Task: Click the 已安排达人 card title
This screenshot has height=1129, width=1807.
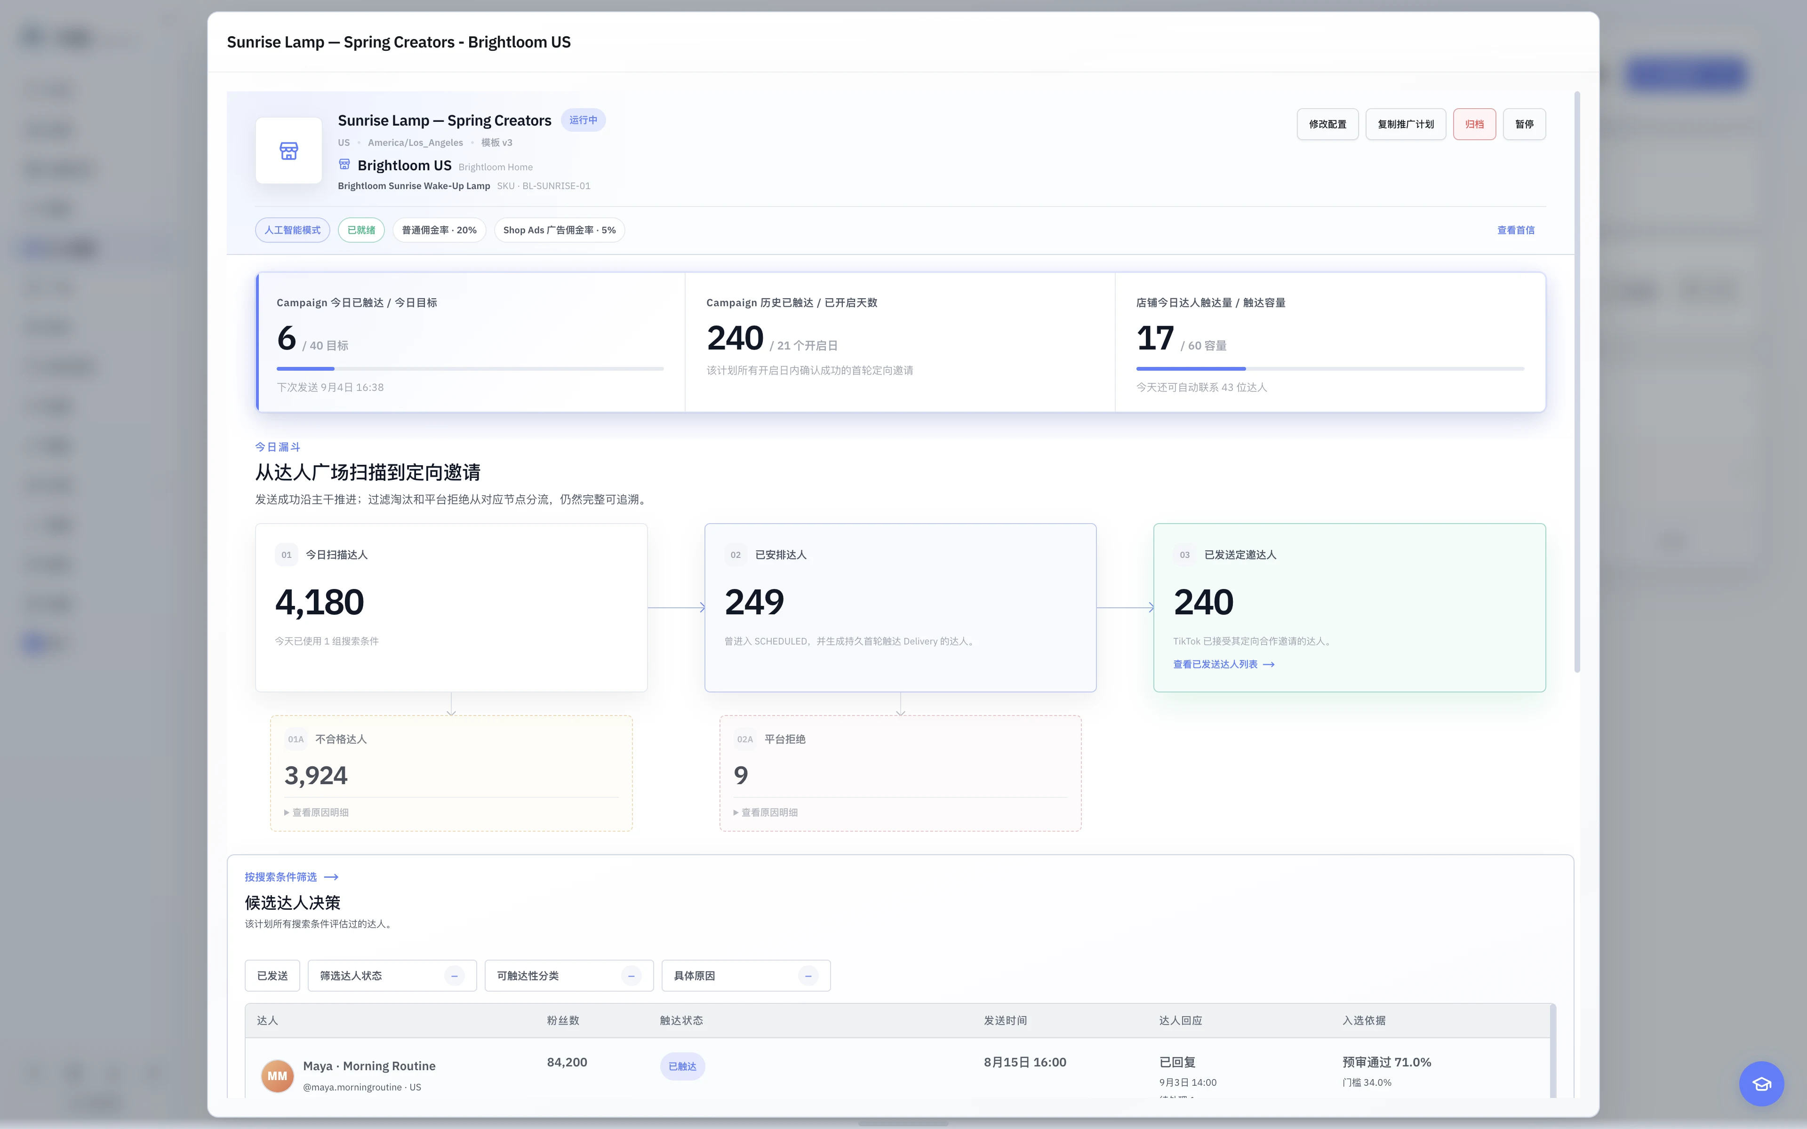Action: [x=781, y=555]
